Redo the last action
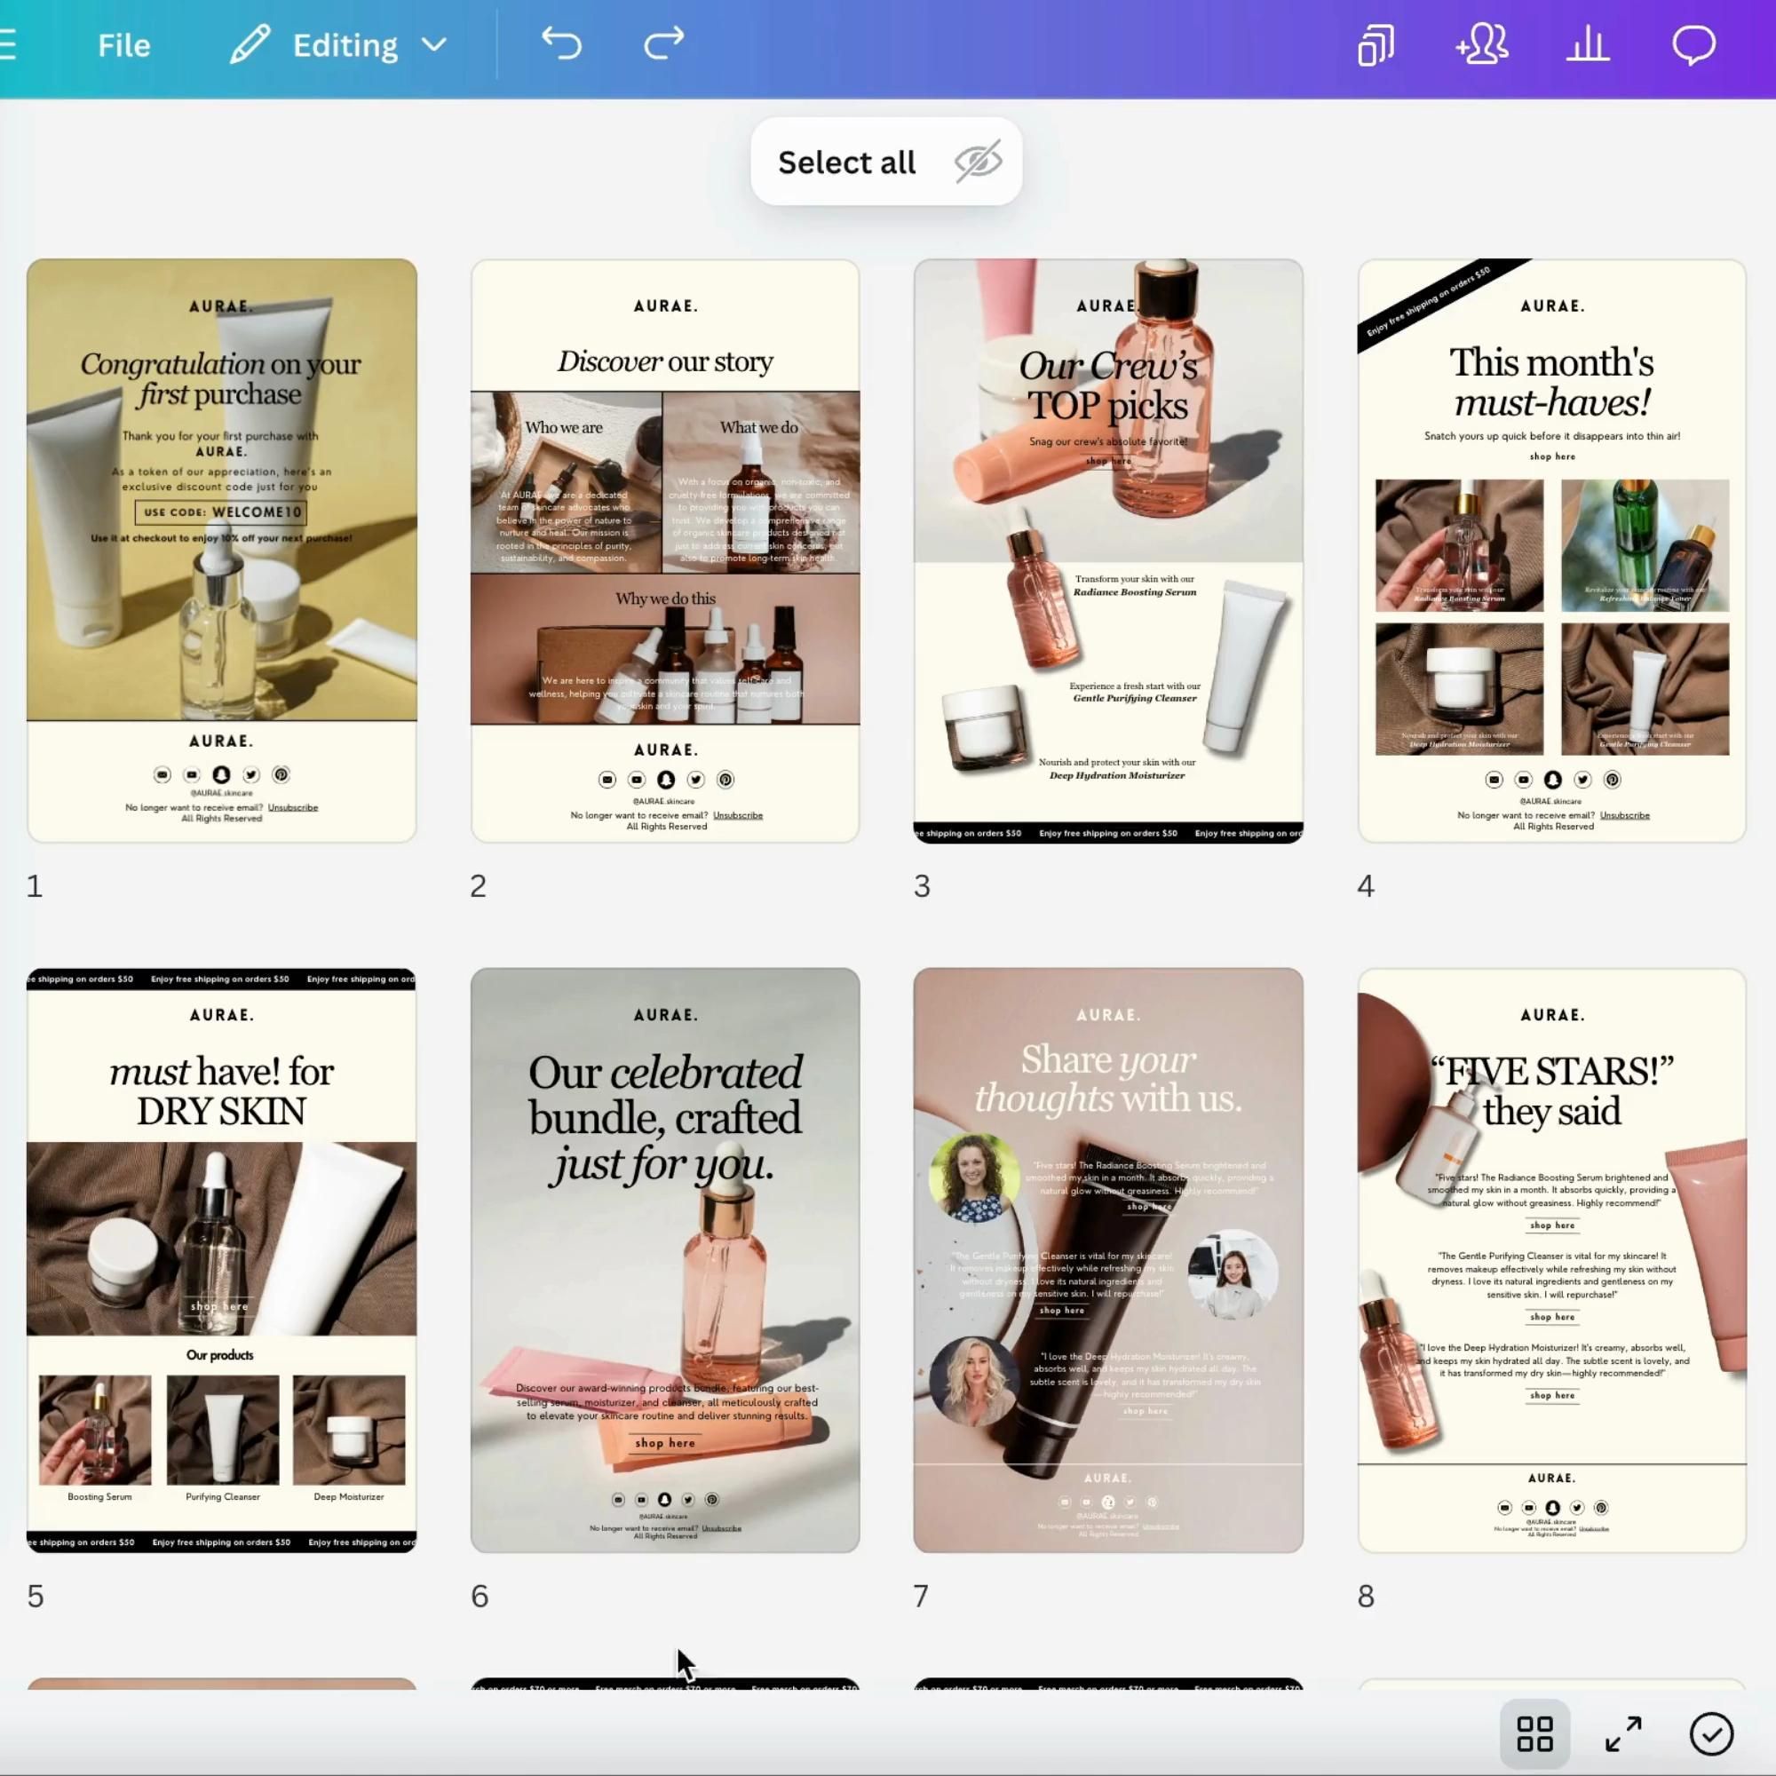This screenshot has height=1776, width=1776. click(663, 44)
